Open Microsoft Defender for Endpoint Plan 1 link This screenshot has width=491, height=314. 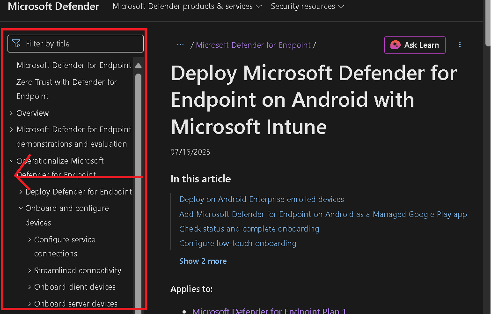pyautogui.click(x=269, y=311)
